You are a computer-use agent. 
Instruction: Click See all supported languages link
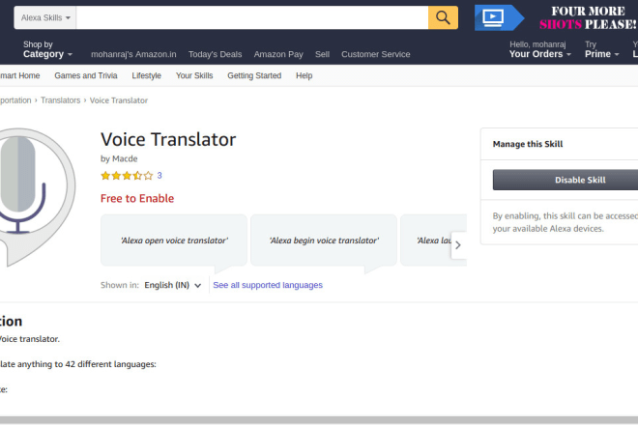tap(268, 285)
